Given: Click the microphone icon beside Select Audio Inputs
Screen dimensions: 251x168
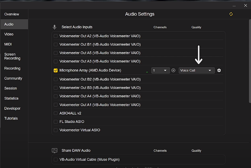Looking at the screenshot, I should click(x=55, y=27).
